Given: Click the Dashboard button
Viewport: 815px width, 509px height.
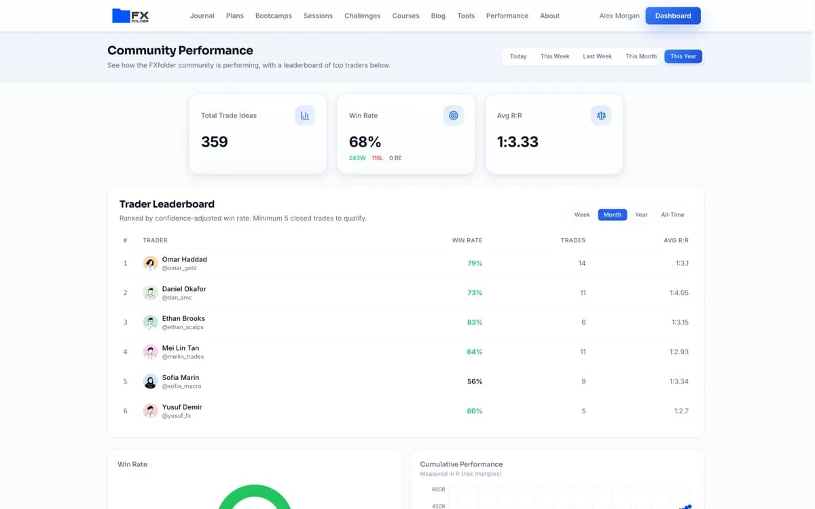Looking at the screenshot, I should click(673, 16).
